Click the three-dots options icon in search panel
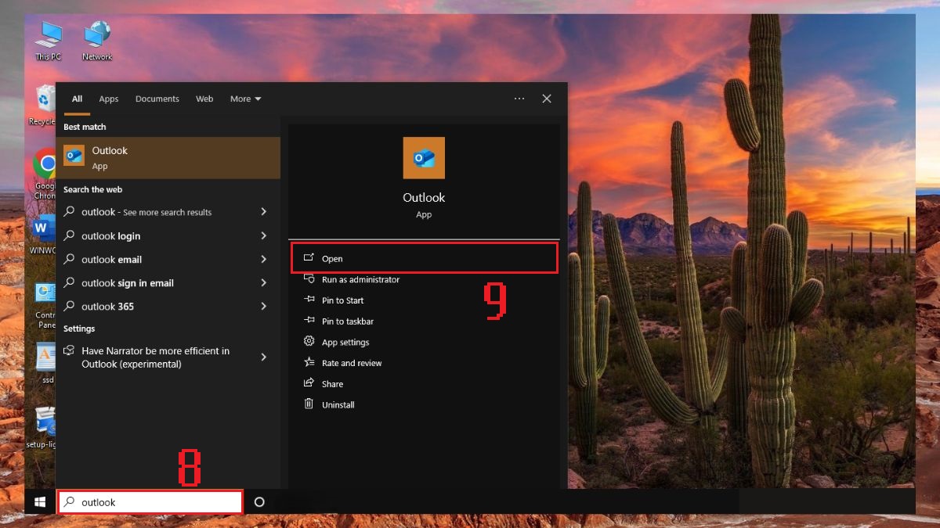The width and height of the screenshot is (940, 528). click(519, 99)
